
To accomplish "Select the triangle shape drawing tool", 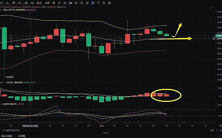I will click(7, 3).
